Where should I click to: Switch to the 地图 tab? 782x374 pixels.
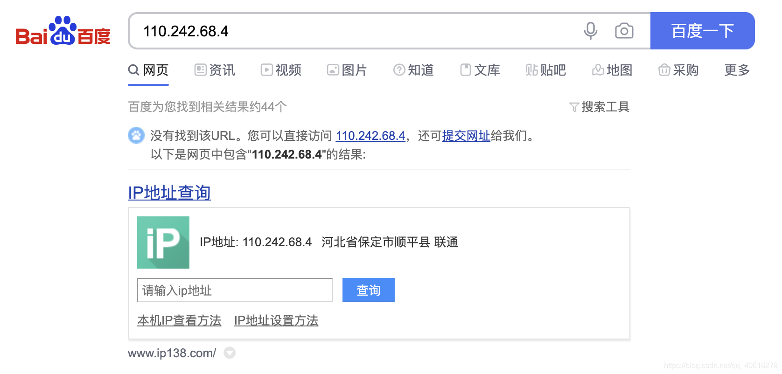612,70
